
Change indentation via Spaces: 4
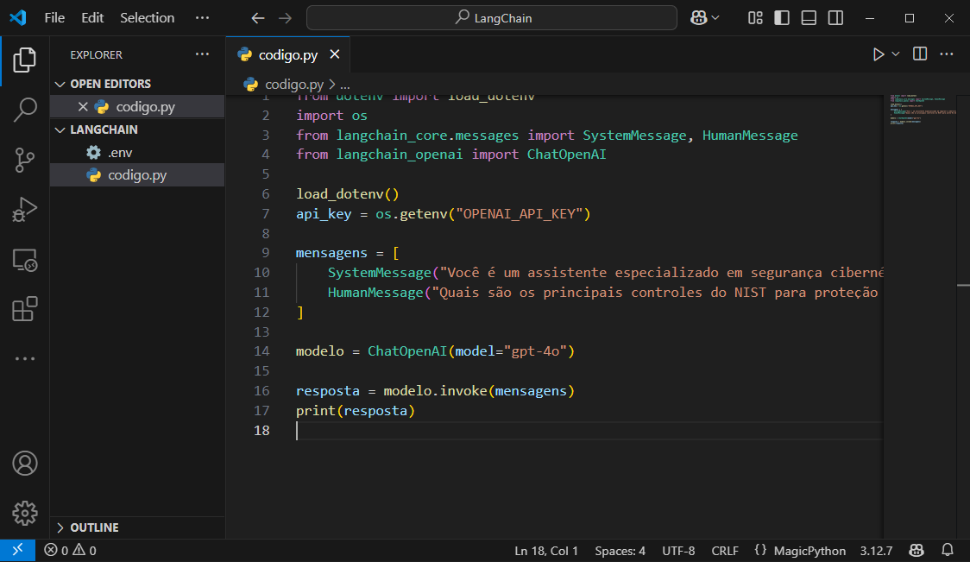tap(620, 551)
